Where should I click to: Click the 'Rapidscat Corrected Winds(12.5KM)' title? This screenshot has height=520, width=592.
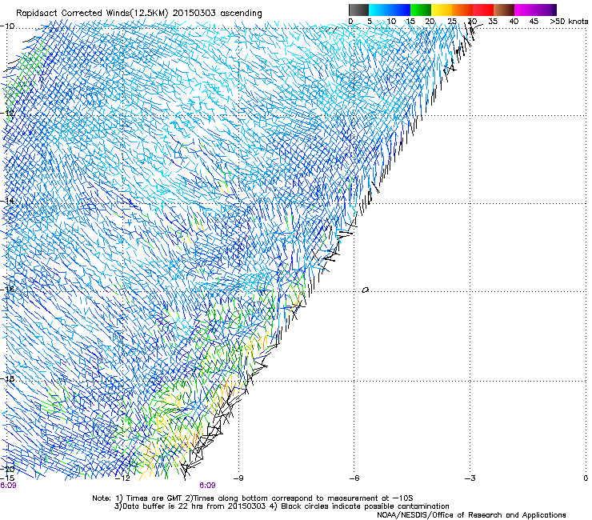(92, 14)
